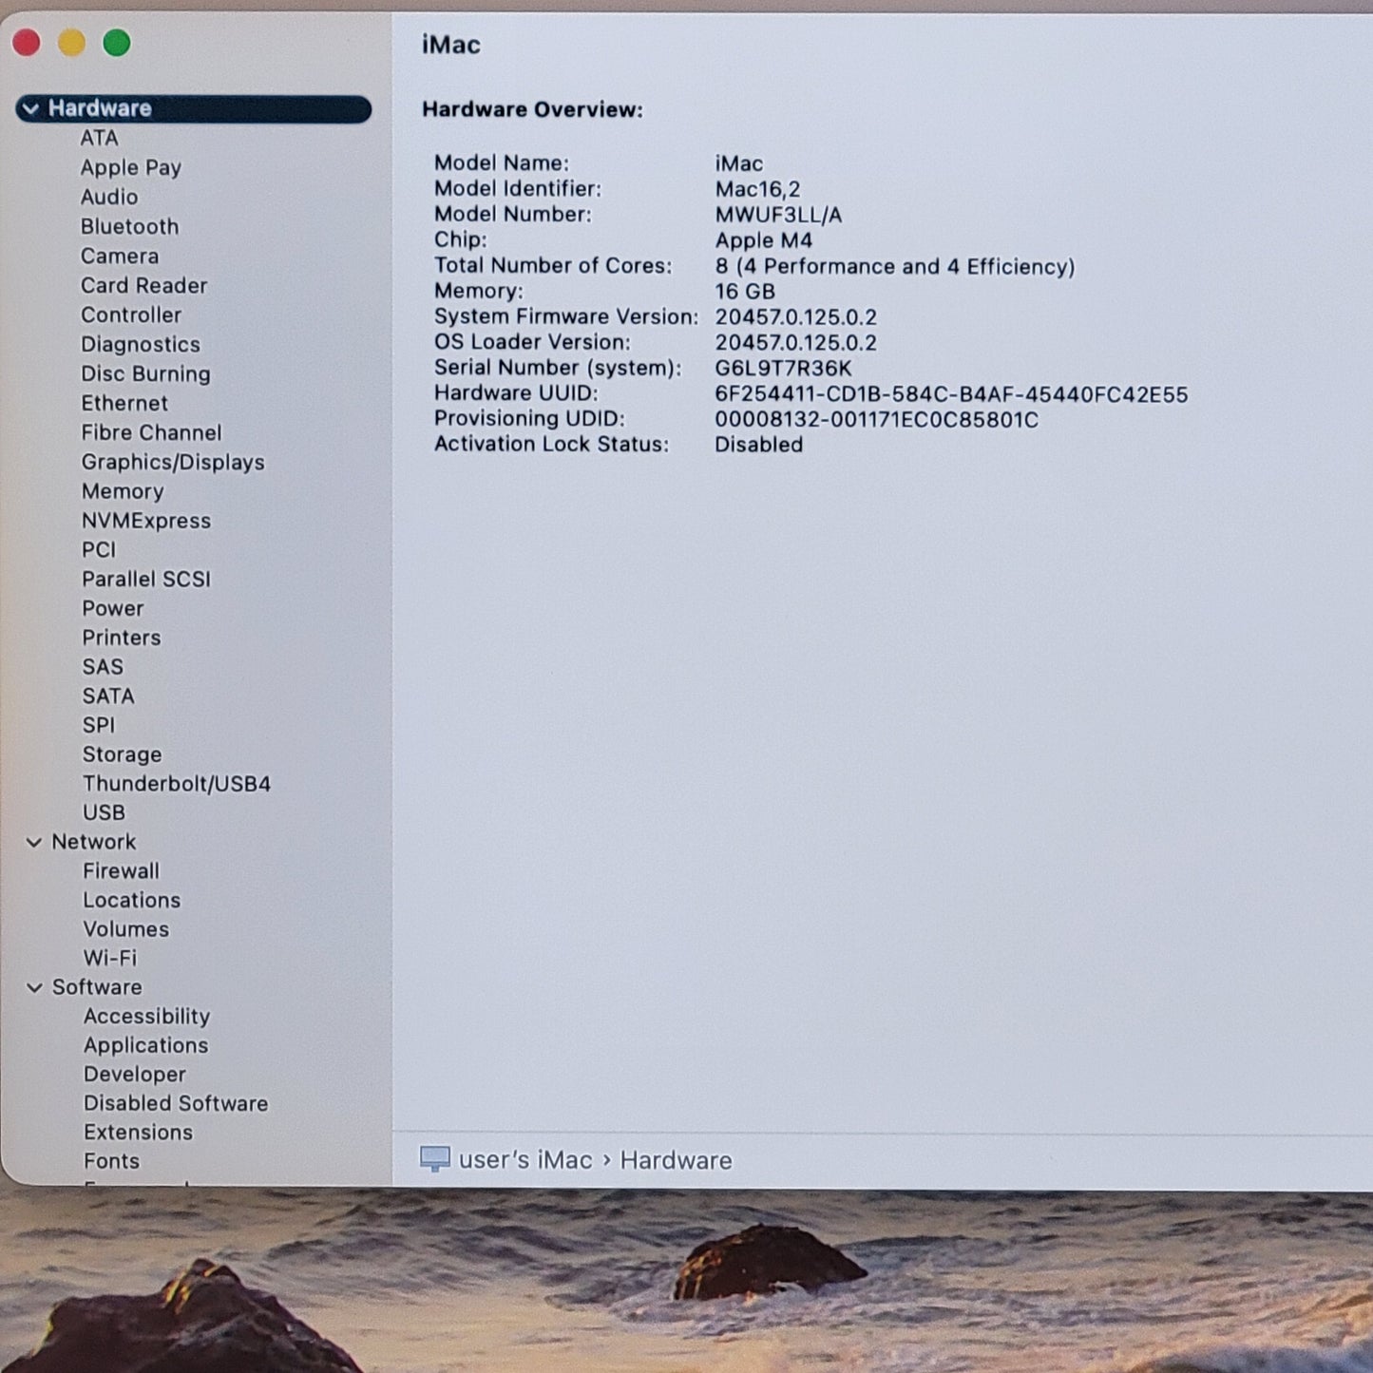The height and width of the screenshot is (1373, 1373).
Task: Click the Model Number value MWUF3LL/A
Action: pyautogui.click(x=778, y=215)
